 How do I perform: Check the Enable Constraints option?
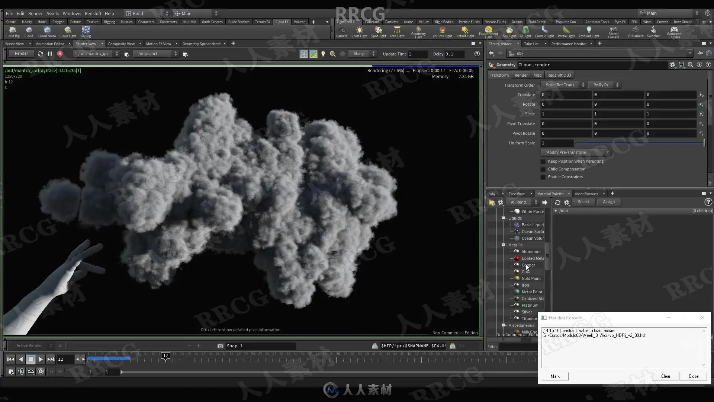pos(543,177)
